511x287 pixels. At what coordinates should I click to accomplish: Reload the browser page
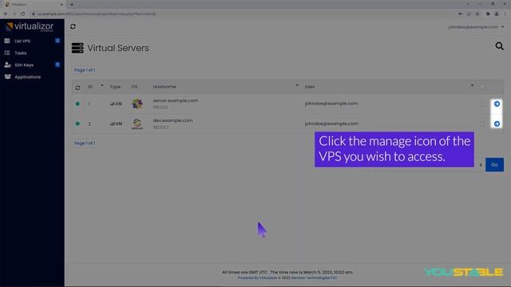[23, 14]
